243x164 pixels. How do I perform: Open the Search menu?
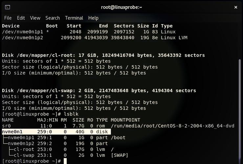(53, 18)
